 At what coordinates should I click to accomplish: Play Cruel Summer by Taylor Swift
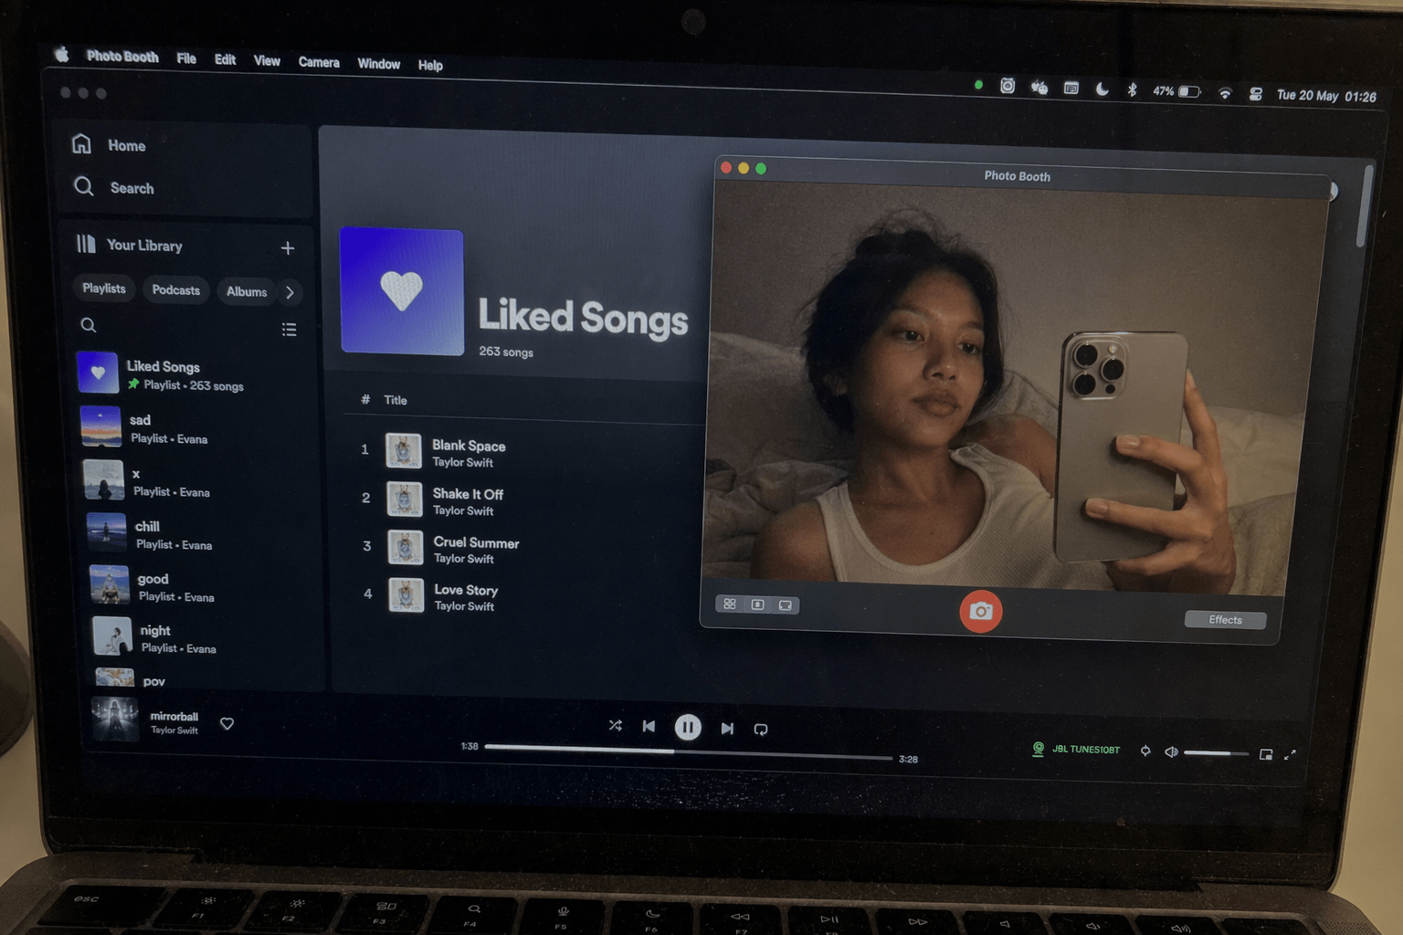point(476,542)
